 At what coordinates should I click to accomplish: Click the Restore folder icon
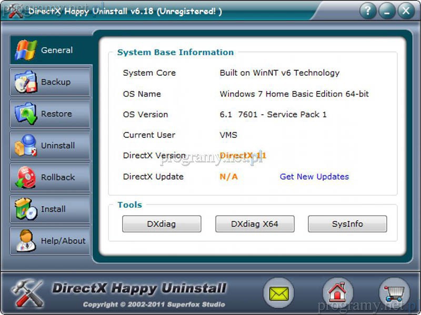point(25,114)
